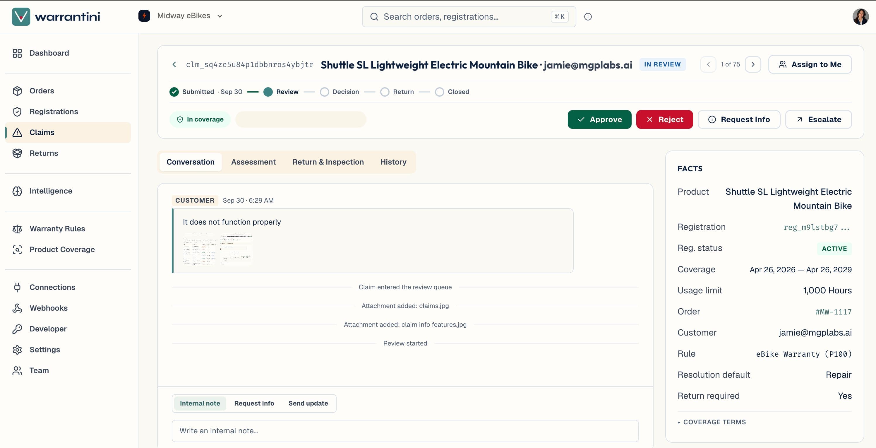The height and width of the screenshot is (448, 876).
Task: Click the Request Info button in the claim header
Action: click(x=739, y=119)
